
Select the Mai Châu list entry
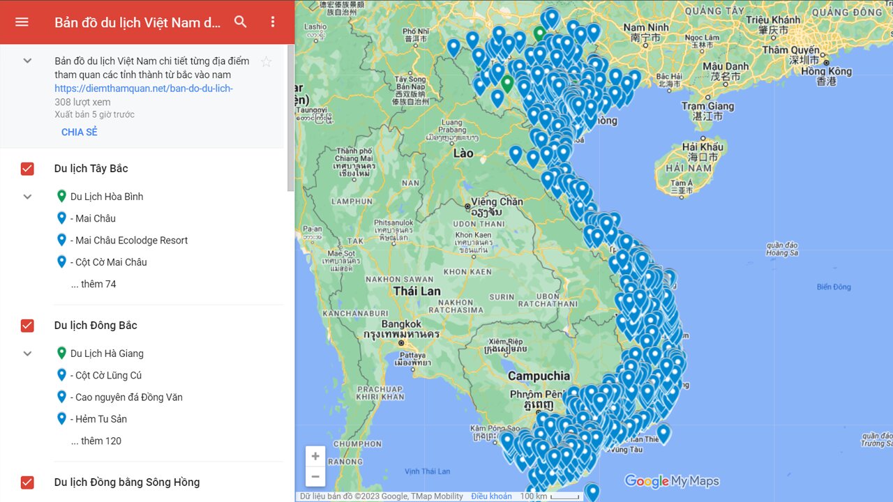pos(93,218)
